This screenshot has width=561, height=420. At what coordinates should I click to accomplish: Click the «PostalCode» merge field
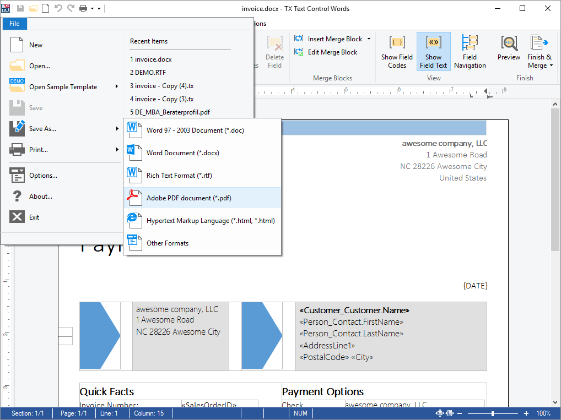(324, 357)
